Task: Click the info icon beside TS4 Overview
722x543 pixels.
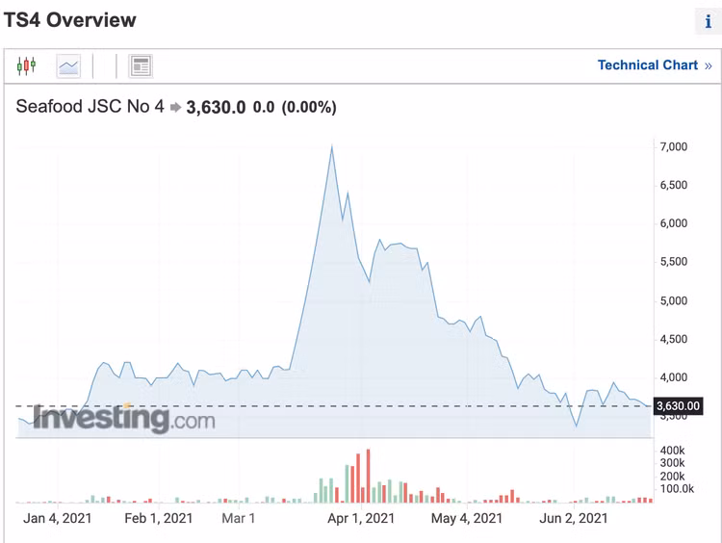Action: [709, 22]
